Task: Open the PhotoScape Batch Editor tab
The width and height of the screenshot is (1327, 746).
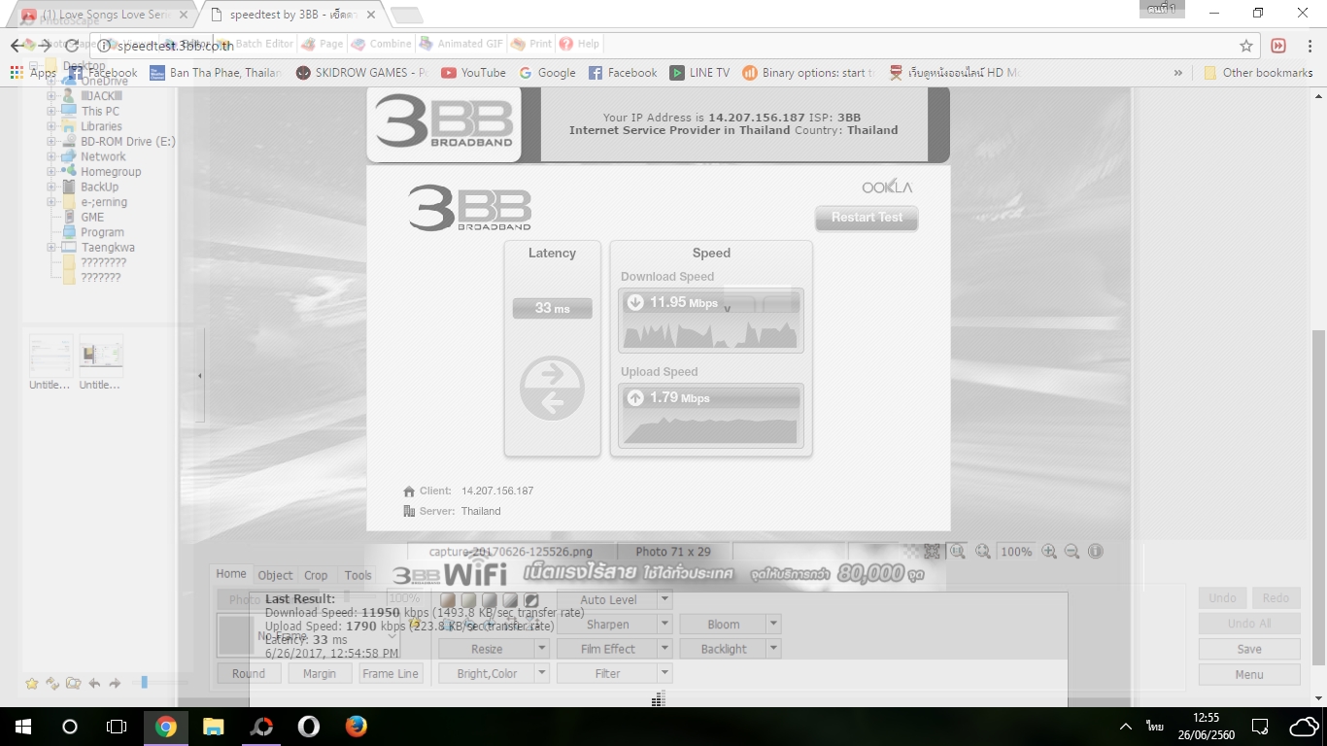Action: pos(257,44)
